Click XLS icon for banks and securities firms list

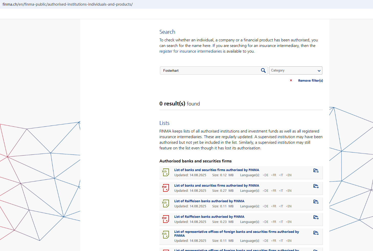pos(165,173)
